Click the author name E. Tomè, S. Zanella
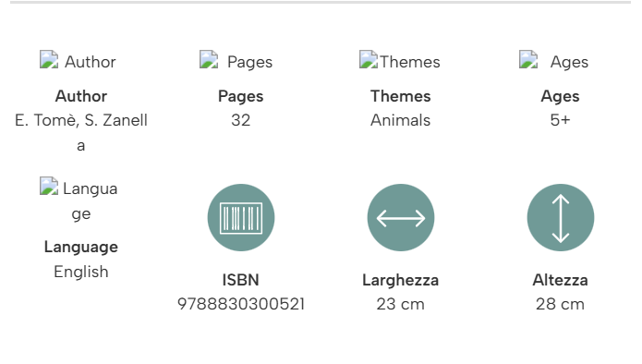This screenshot has height=364, width=642. (x=81, y=132)
